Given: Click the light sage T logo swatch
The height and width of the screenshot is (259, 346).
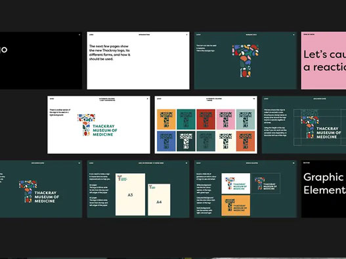Looking at the screenshot, I should [x=246, y=119].
